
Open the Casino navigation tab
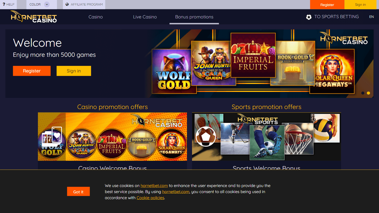point(96,17)
